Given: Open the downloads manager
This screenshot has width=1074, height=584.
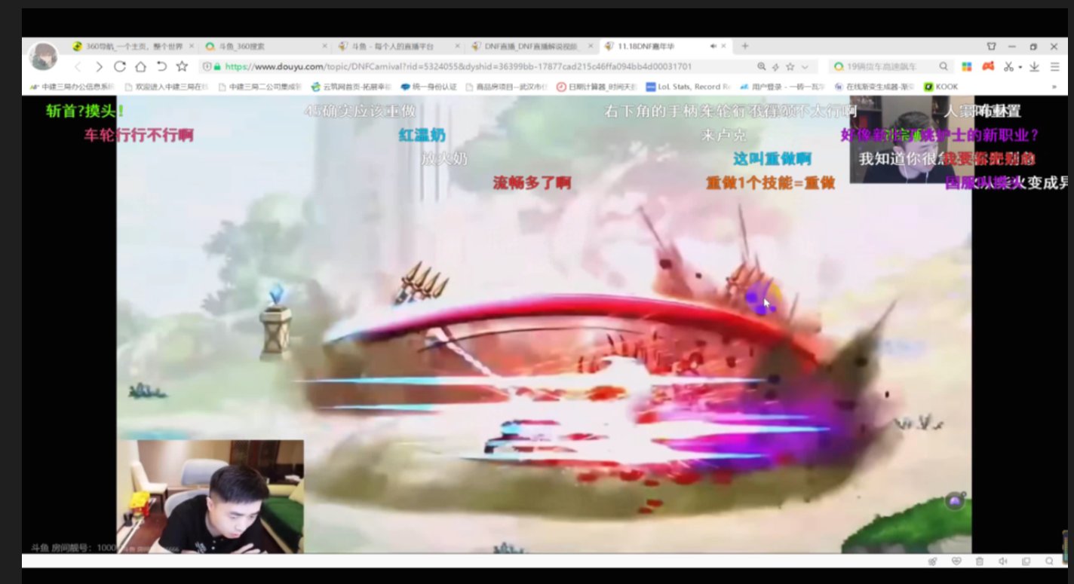Looking at the screenshot, I should 1034,66.
